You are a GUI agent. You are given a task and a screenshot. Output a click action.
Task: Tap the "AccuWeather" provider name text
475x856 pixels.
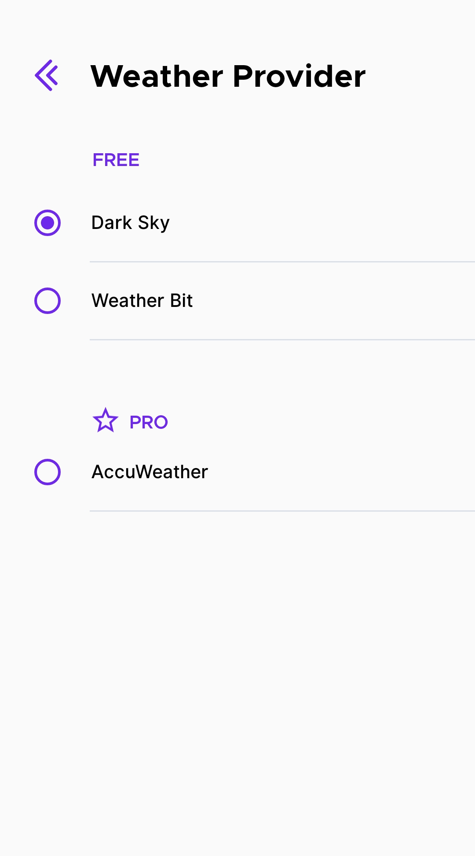tap(150, 472)
